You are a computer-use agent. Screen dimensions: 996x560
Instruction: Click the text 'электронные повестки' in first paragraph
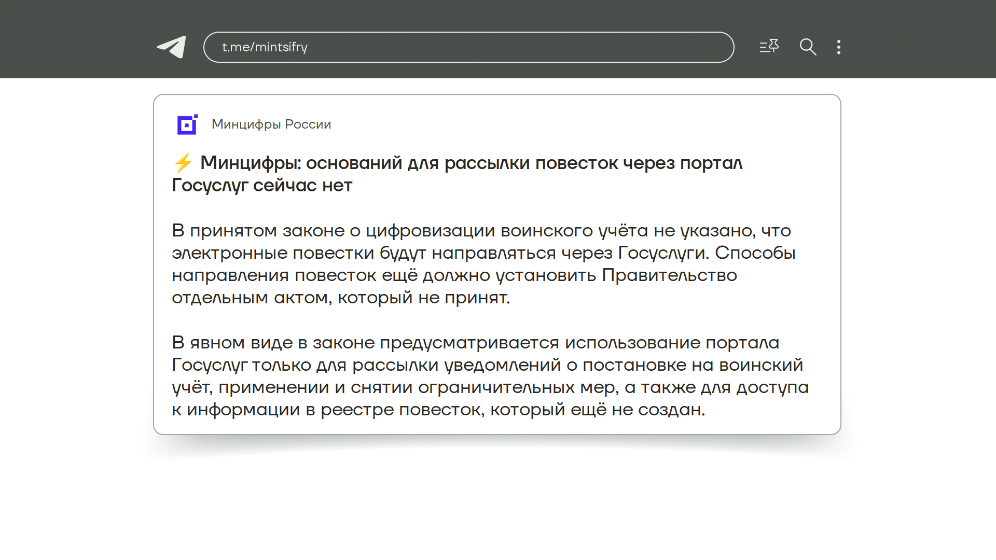(273, 253)
